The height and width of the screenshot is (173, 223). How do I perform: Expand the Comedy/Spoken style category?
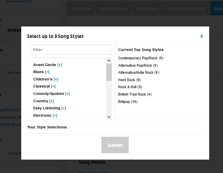67,94
